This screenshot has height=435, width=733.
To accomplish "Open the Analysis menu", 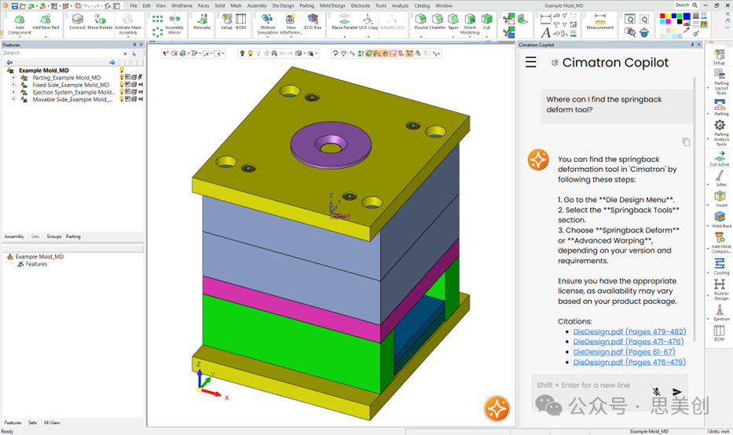I will coord(400,5).
